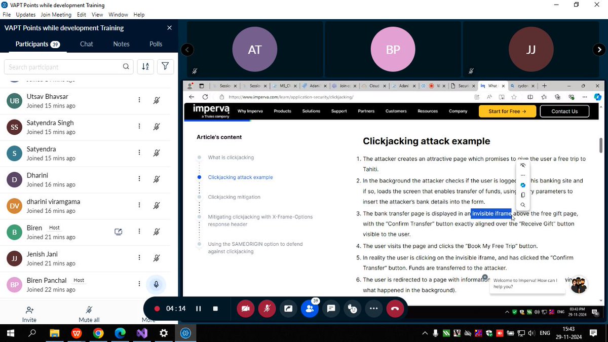This screenshot has height=342, width=608.
Task: Open options menu for dharini viramgama
Action: [x=139, y=205]
